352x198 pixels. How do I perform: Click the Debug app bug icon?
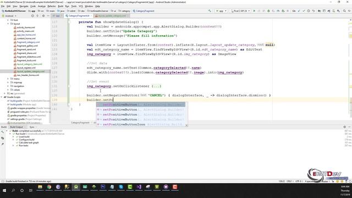click(268, 11)
